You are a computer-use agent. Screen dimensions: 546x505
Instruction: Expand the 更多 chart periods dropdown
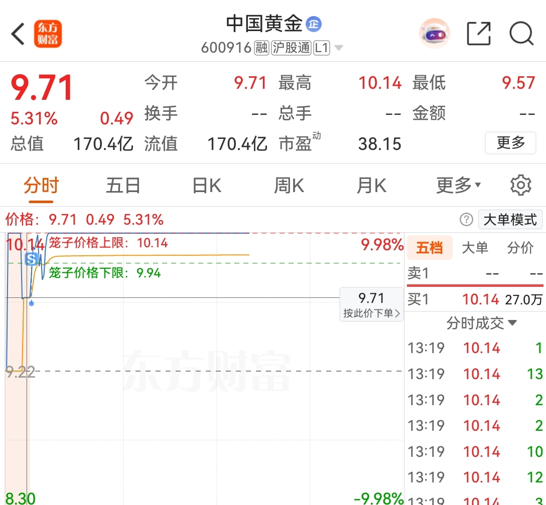coord(458,185)
